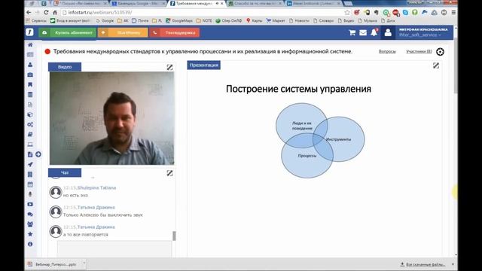This screenshot has width=482, height=271.
Task: Click into the chat message input field
Action: (114, 248)
